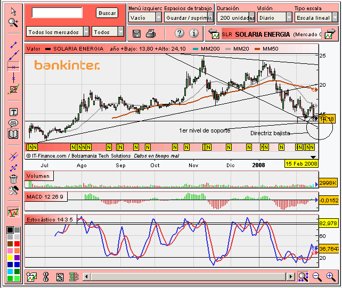Toggle the horizontal line drawing tool
This screenshot has height=288, width=342.
click(x=13, y=67)
